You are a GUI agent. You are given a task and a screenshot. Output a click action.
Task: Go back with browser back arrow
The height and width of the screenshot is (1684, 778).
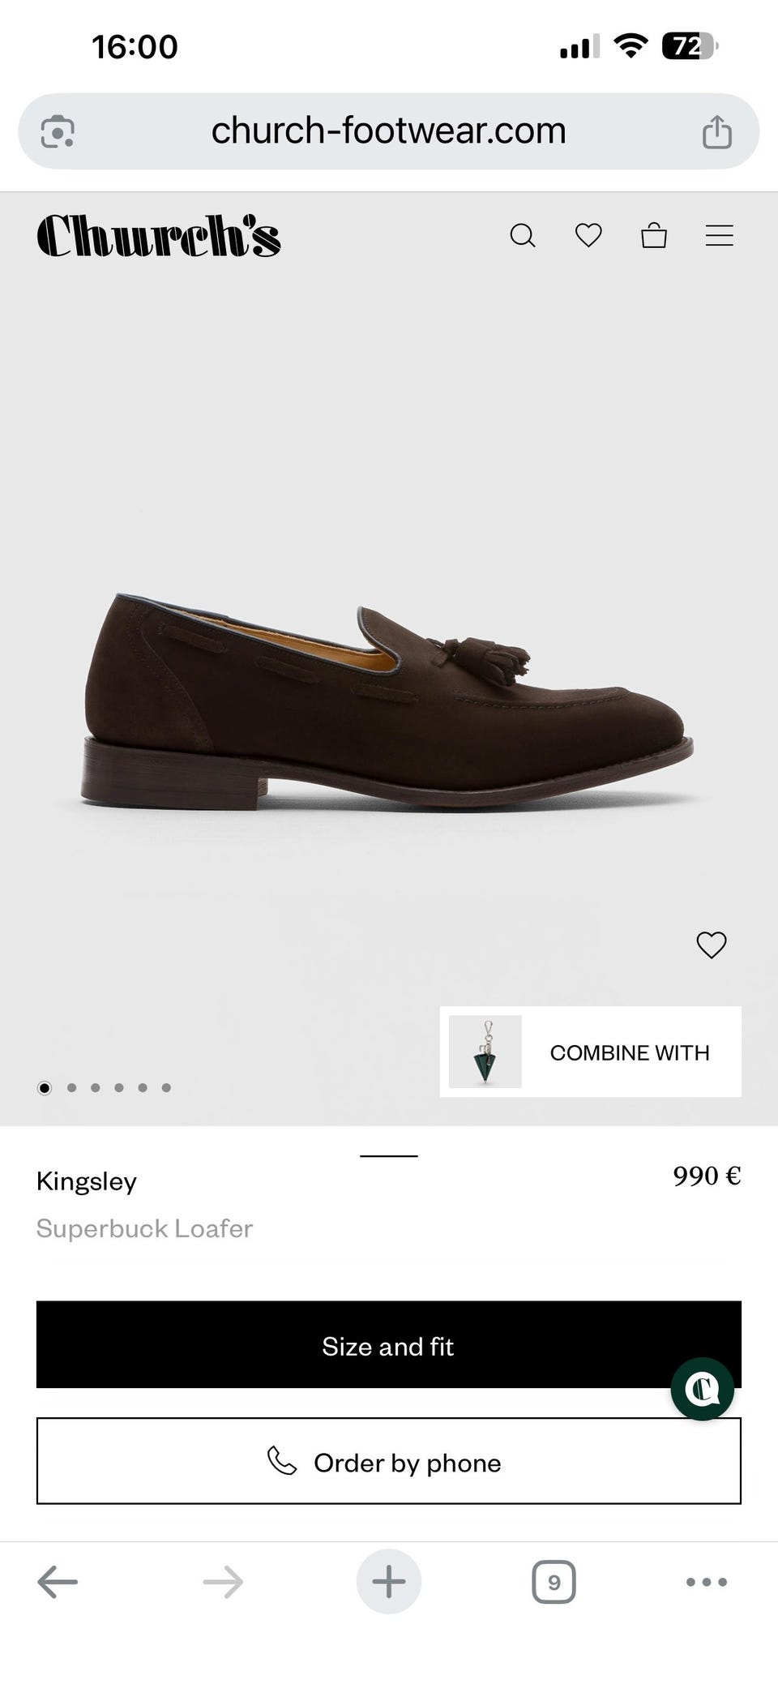(x=58, y=1581)
